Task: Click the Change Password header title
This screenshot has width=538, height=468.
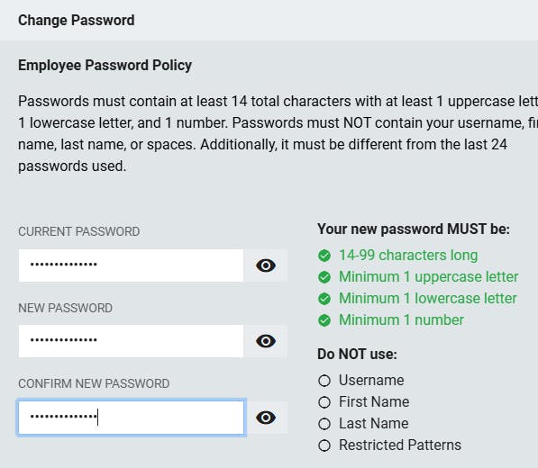Action: (x=77, y=20)
